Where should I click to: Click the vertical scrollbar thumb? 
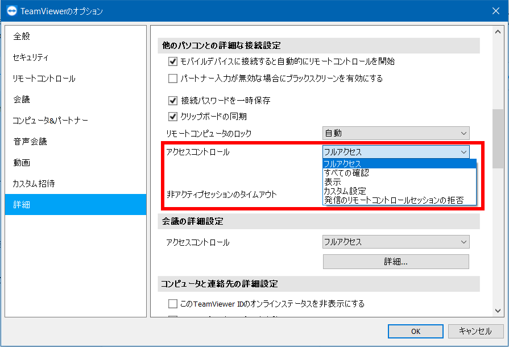tap(498, 139)
